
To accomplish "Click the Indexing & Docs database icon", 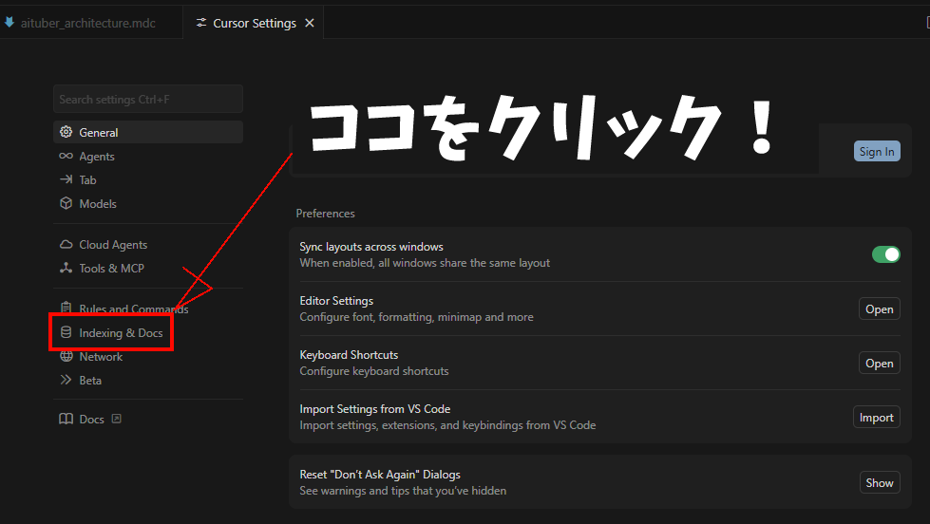I will 66,333.
